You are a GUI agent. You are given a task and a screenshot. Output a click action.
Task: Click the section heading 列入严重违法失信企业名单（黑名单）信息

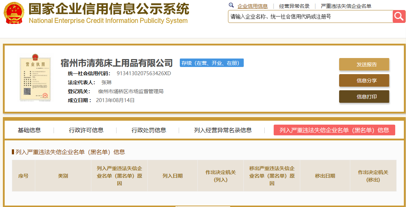click(70, 152)
